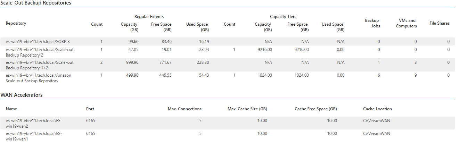Click the 999.96 capacity value
Image resolution: width=459 pixels, height=145 pixels.
point(131,62)
